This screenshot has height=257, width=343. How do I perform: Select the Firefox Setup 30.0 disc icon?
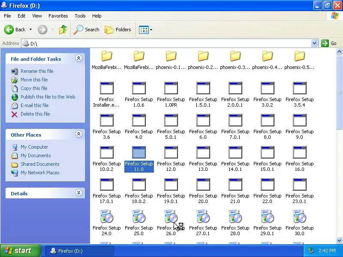[x=299, y=216]
